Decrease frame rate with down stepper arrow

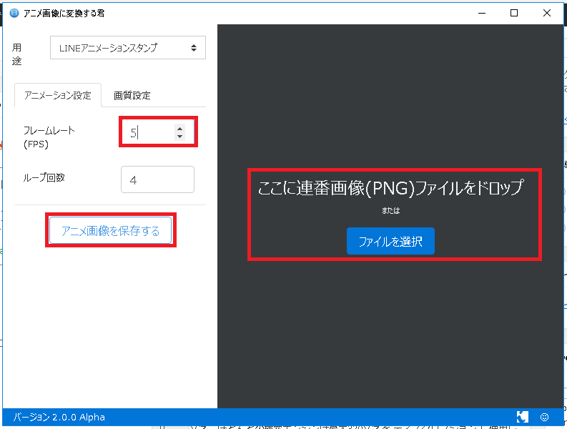click(x=179, y=137)
